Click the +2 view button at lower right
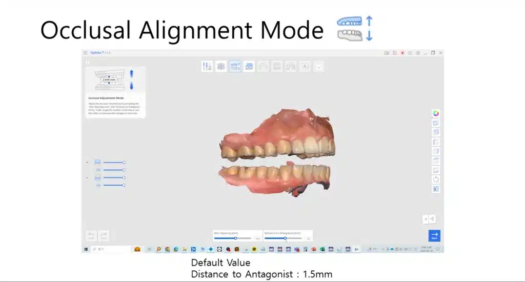The height and width of the screenshot is (282, 525). pyautogui.click(x=432, y=219)
